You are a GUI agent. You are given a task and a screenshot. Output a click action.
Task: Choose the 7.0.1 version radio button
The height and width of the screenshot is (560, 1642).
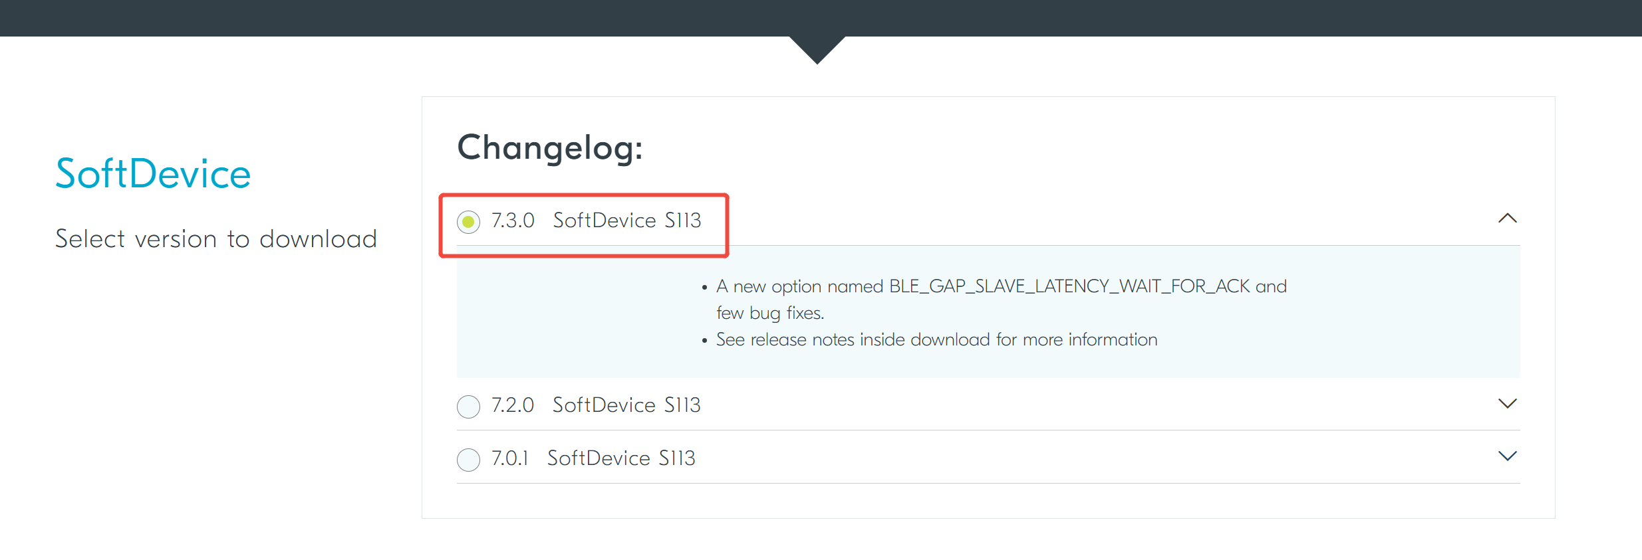(x=468, y=459)
